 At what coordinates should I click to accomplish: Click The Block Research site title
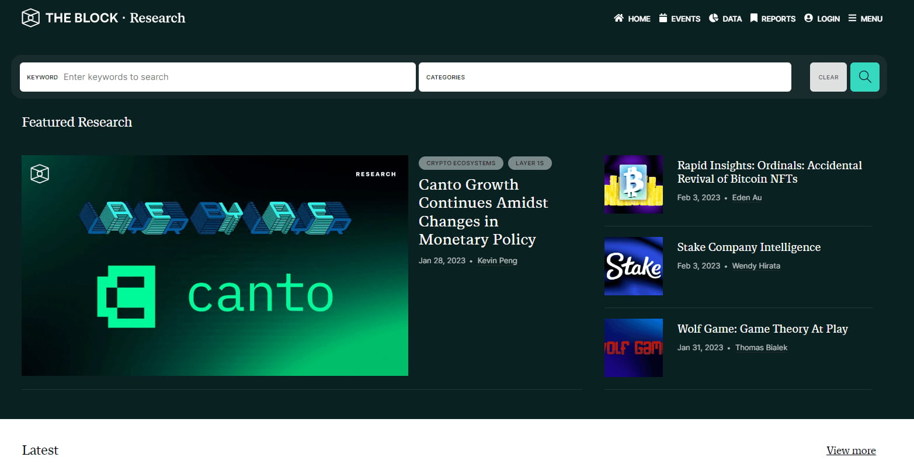click(115, 18)
